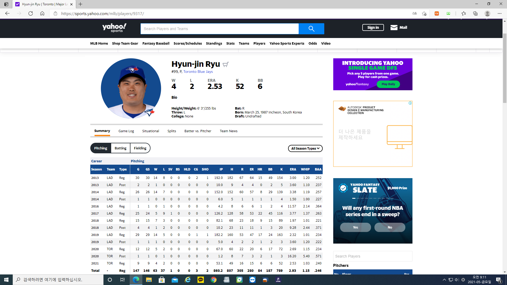Select the Pitching stats toggle
The height and width of the screenshot is (285, 507).
click(101, 148)
